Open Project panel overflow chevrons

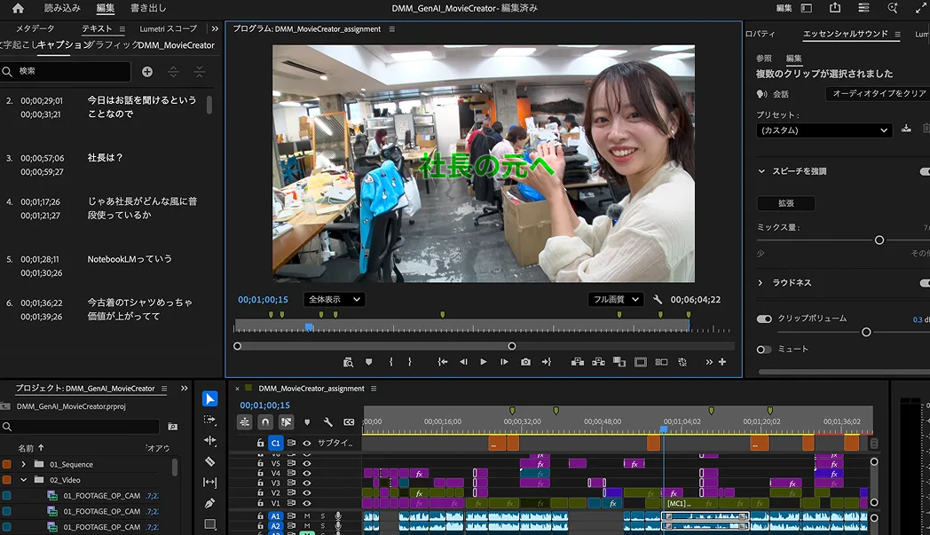[185, 389]
